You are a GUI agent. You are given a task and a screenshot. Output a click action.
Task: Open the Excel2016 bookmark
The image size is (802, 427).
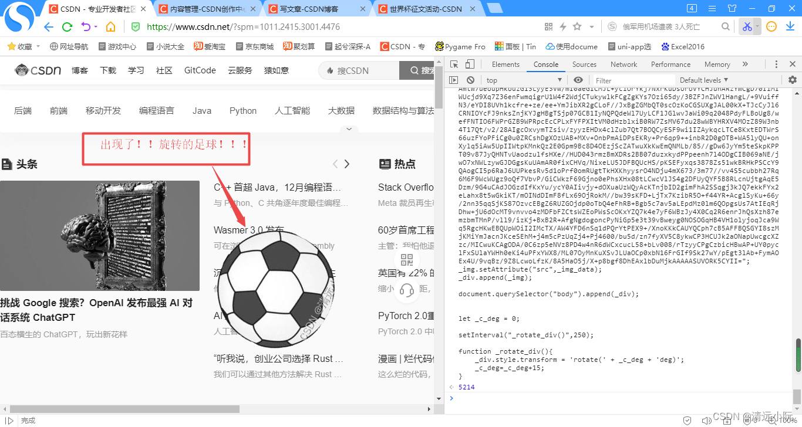point(682,47)
